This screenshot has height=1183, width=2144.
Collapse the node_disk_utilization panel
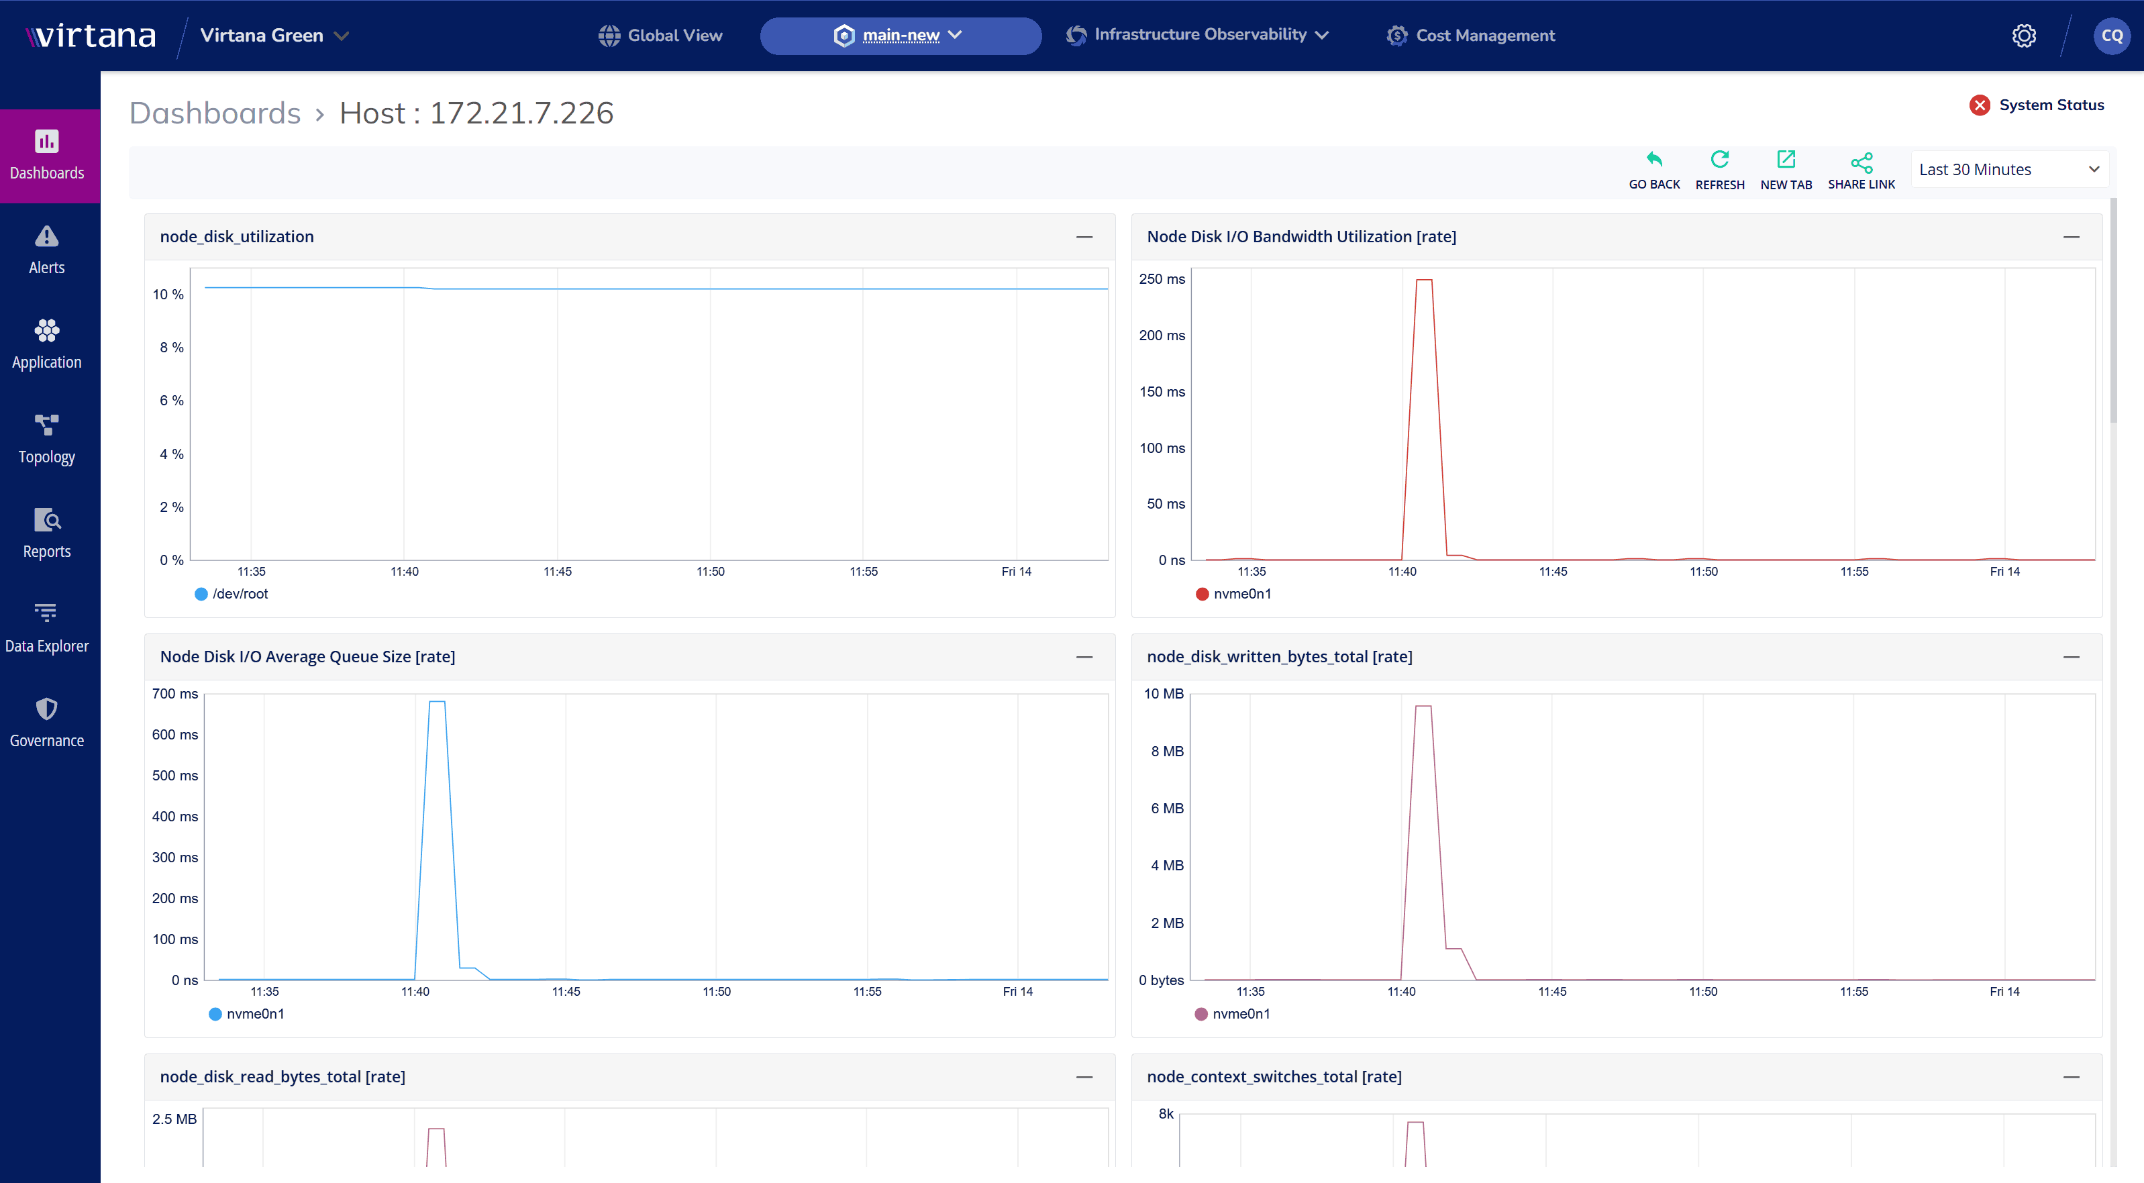click(x=1084, y=236)
